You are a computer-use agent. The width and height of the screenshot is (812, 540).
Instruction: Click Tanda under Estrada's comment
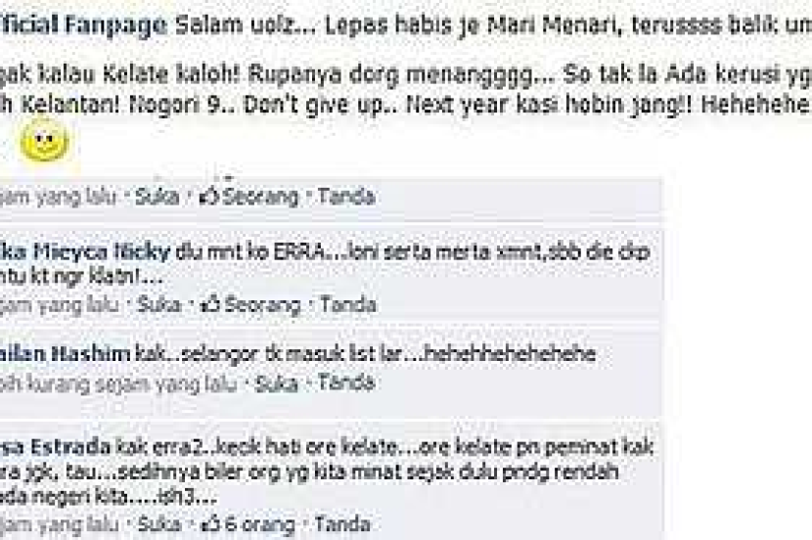[x=342, y=524]
